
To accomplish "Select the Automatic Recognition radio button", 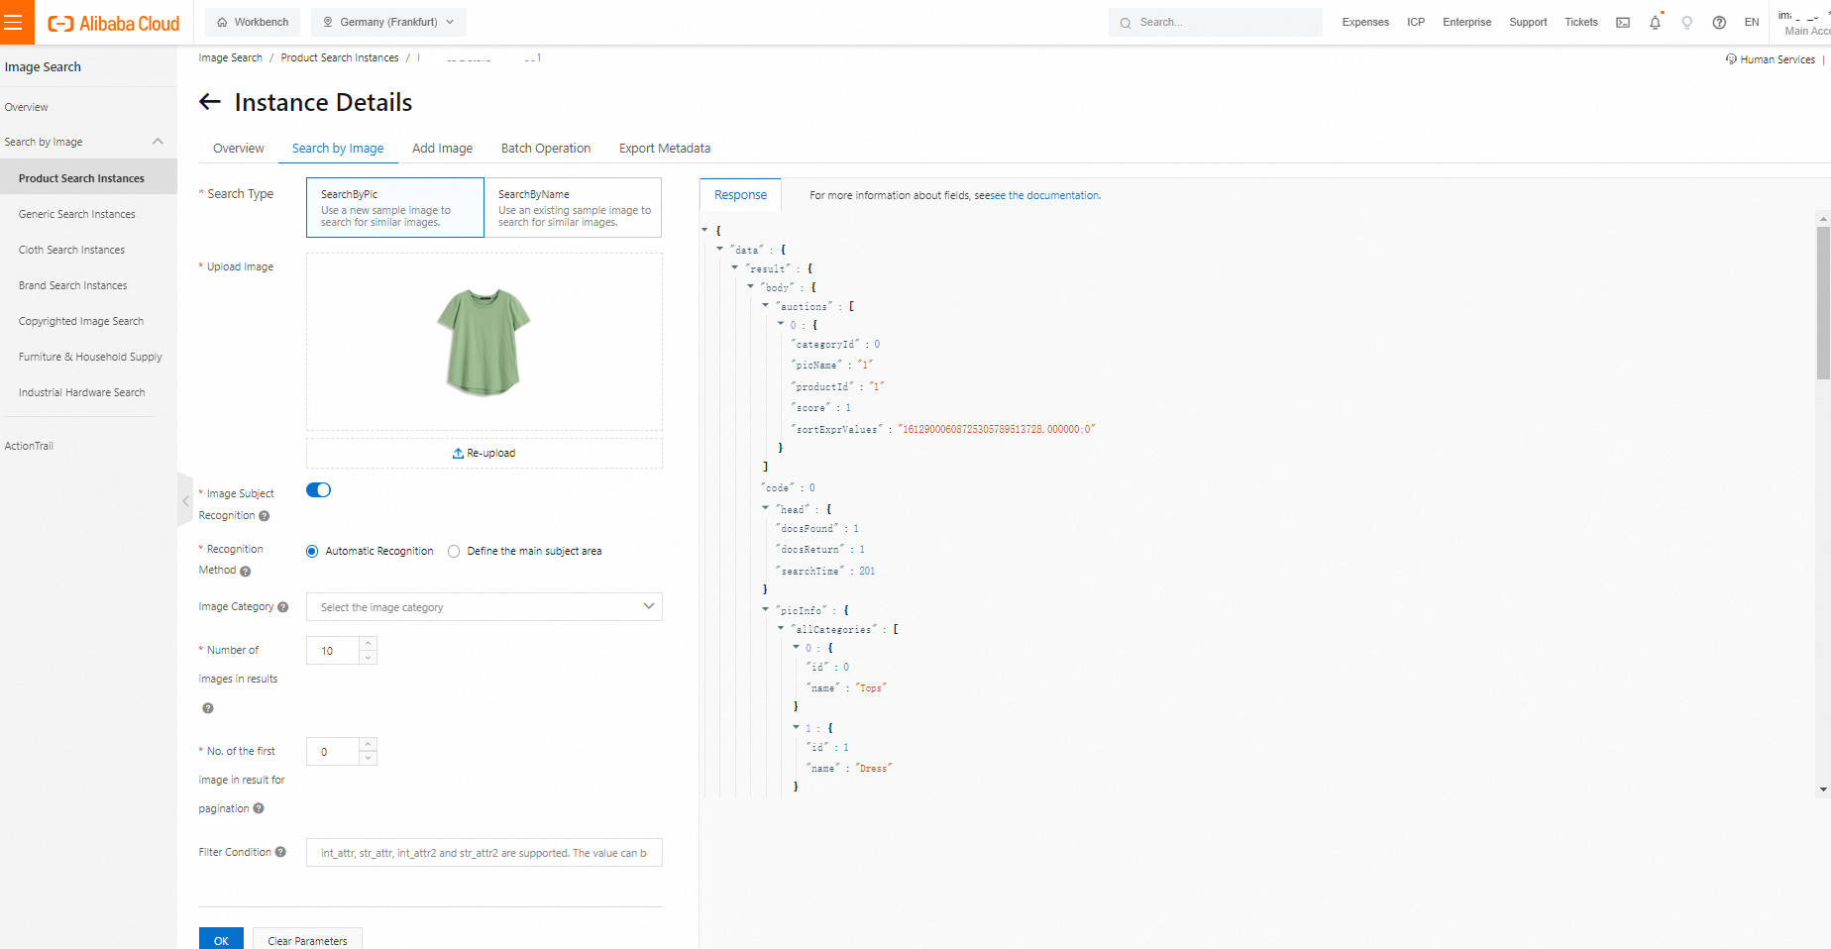I will click(312, 551).
